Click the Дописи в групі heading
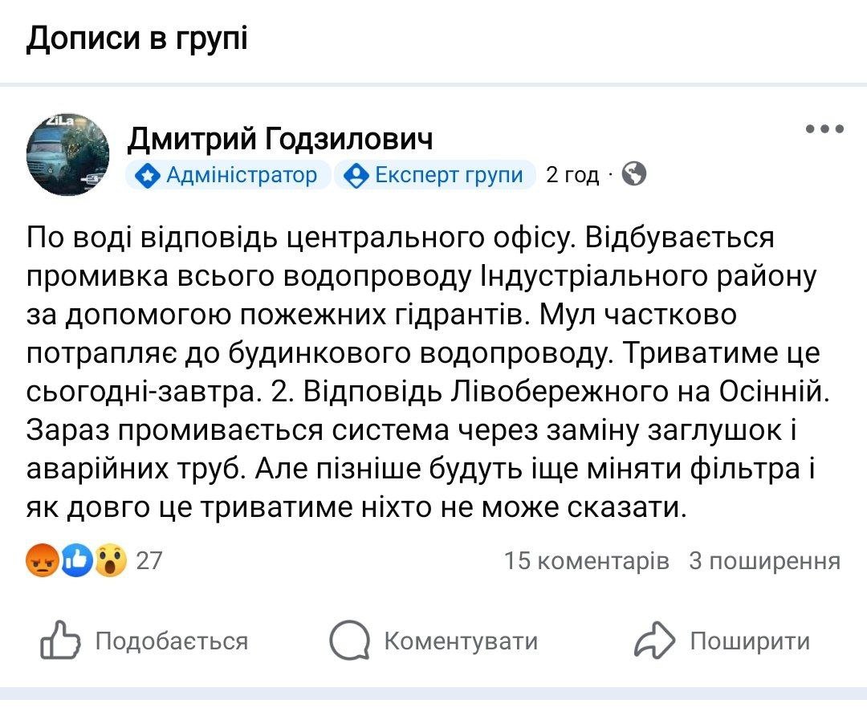The image size is (867, 712). coord(136,38)
